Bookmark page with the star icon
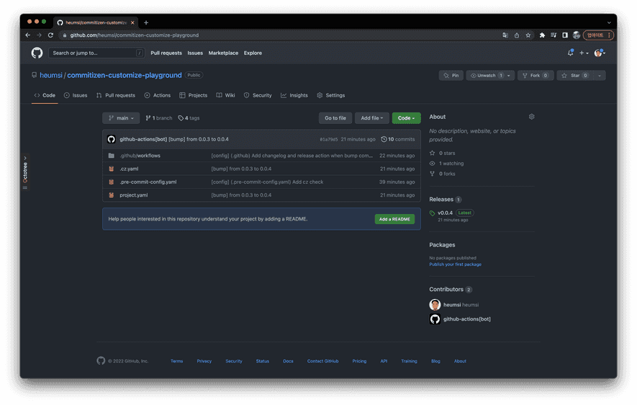Image resolution: width=637 pixels, height=405 pixels. click(x=528, y=35)
